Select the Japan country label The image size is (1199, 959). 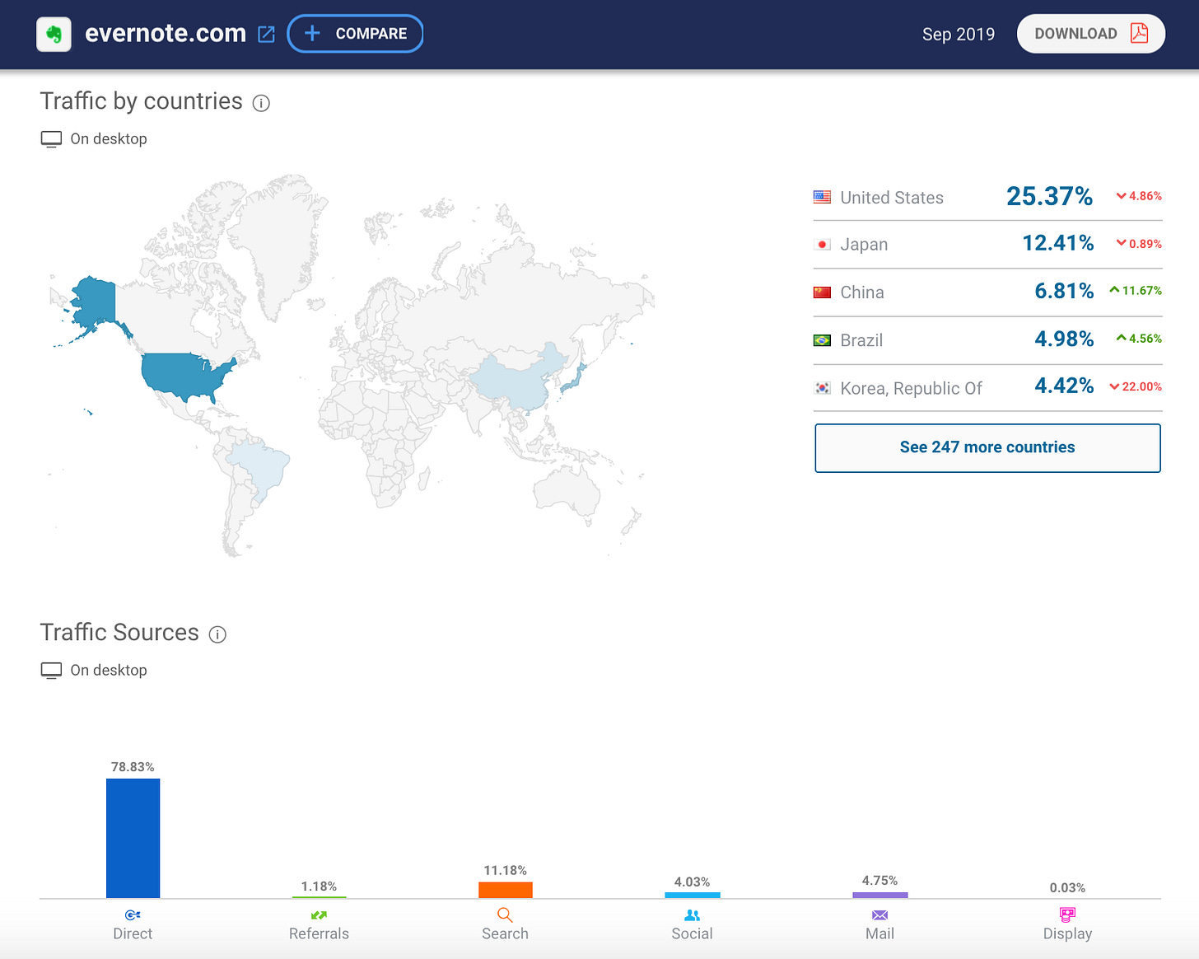pyautogui.click(x=864, y=245)
